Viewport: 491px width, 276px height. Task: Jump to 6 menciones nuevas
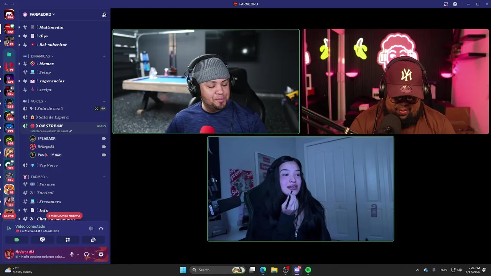point(64,216)
